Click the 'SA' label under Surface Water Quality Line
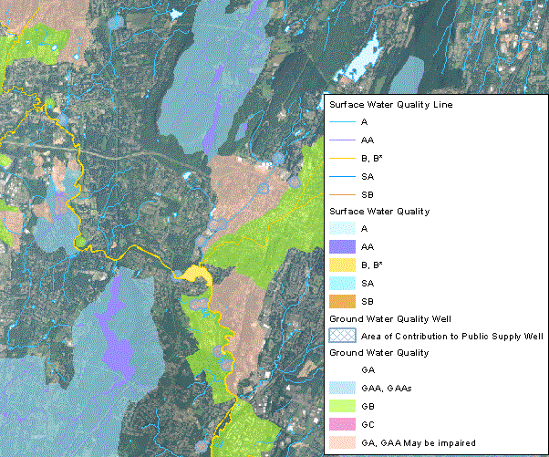The height and width of the screenshot is (457, 549). click(368, 177)
